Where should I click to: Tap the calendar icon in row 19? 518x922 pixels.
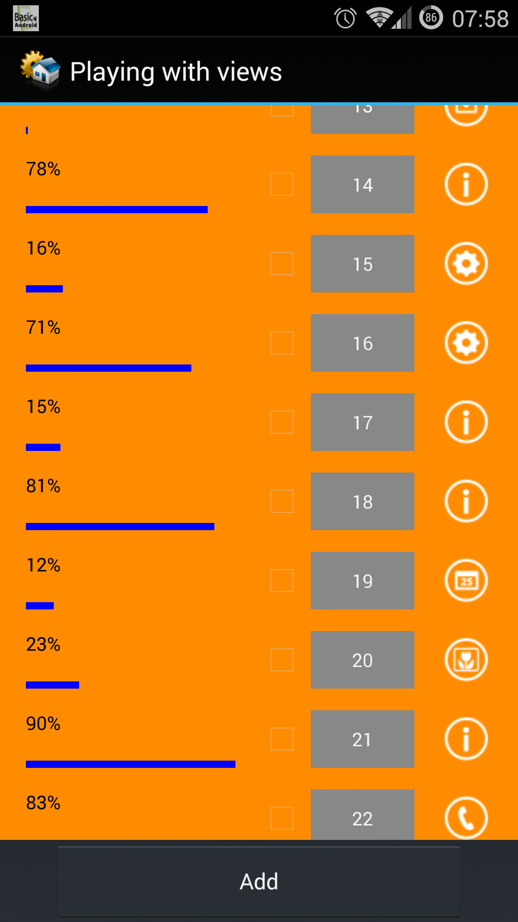466,581
